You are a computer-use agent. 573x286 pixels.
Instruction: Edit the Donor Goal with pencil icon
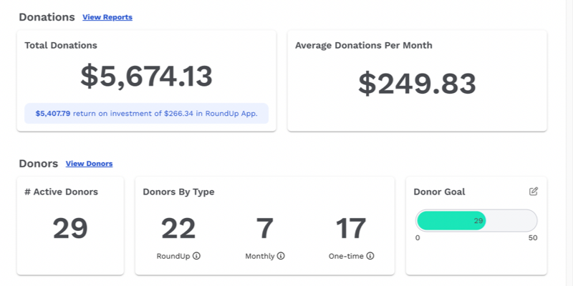(x=533, y=192)
